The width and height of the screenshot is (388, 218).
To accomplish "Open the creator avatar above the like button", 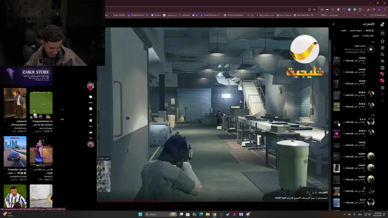I will point(90,86).
